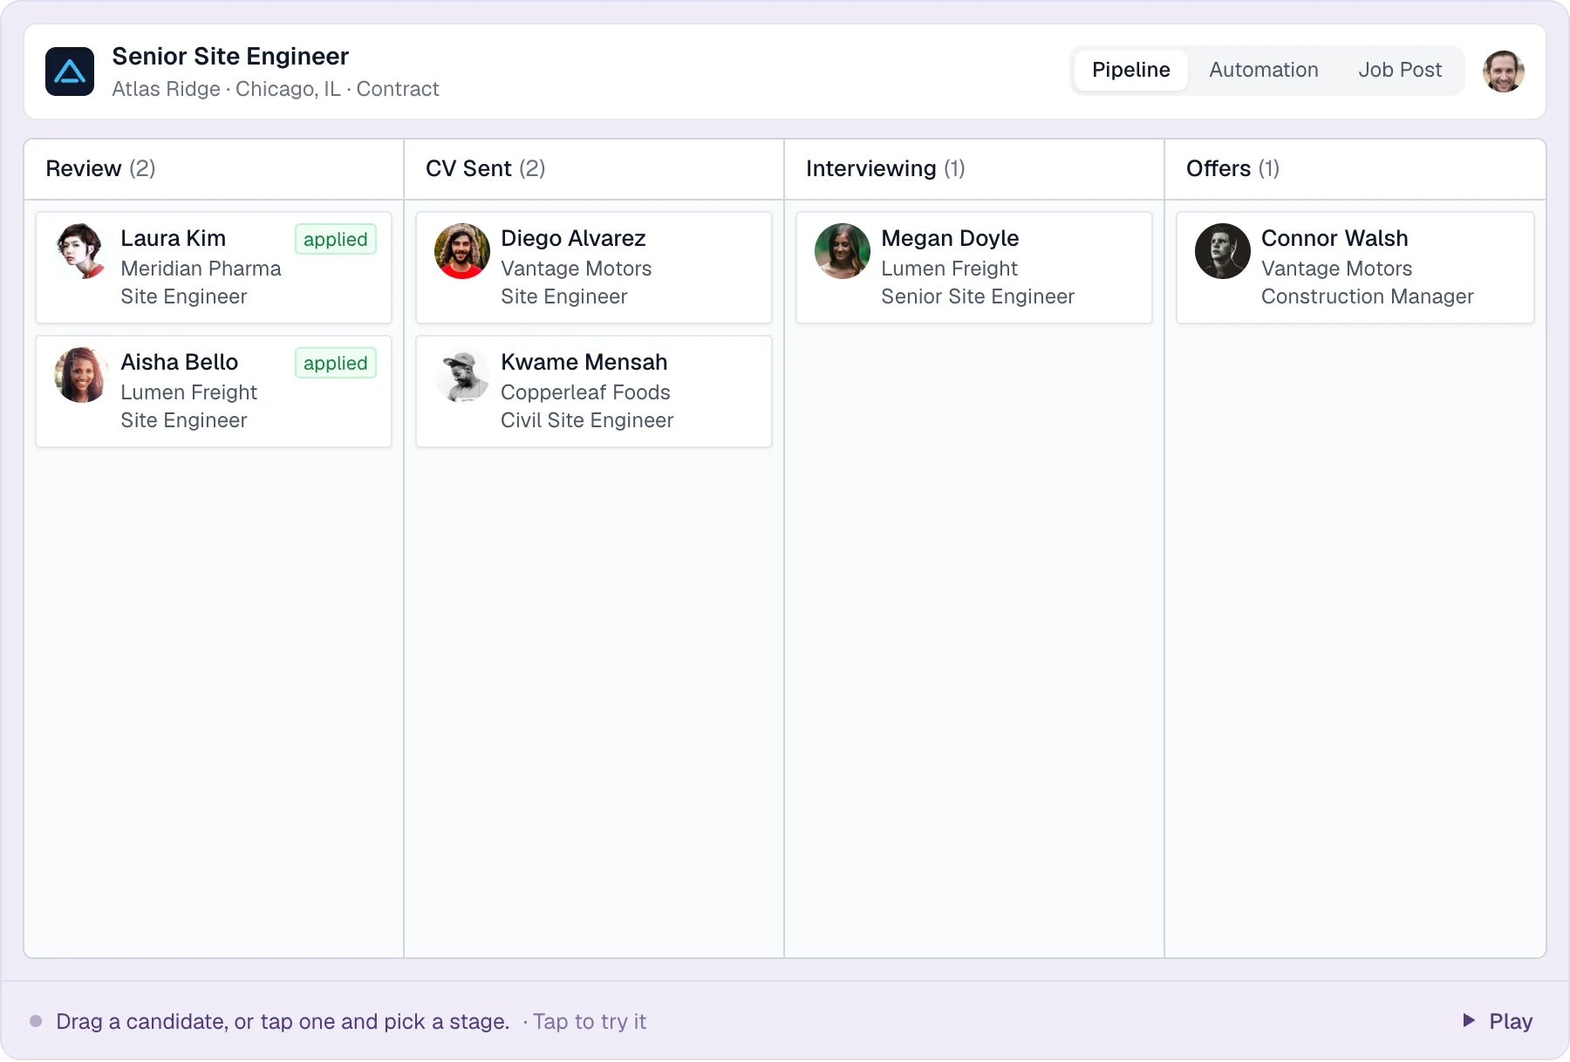1570x1062 pixels.
Task: Click 'Copperleaf Foods' company text
Action: tap(585, 392)
